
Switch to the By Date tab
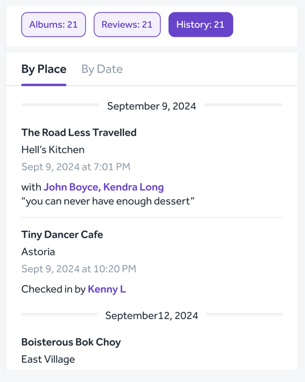pyautogui.click(x=102, y=69)
